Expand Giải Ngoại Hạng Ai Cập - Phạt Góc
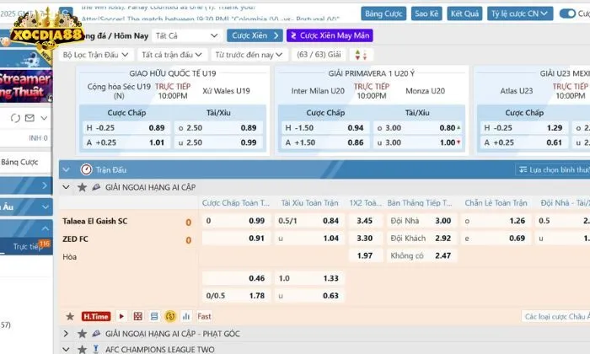The width and height of the screenshot is (590, 354). coord(67,333)
